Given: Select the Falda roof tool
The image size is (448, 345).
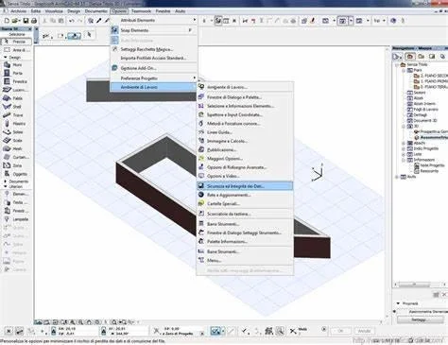Looking at the screenshot, I should (x=16, y=98).
